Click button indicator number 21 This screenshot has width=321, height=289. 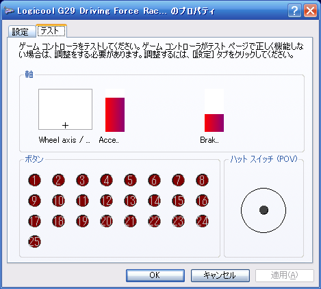tap(130, 221)
